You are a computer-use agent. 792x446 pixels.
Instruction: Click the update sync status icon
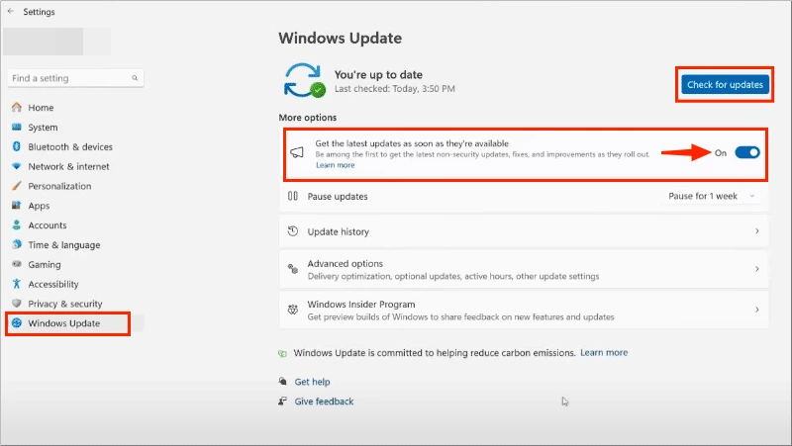point(304,80)
